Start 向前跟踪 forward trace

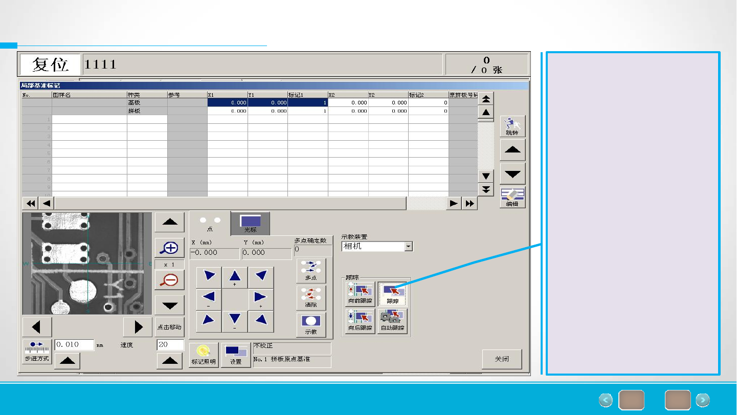[360, 294]
